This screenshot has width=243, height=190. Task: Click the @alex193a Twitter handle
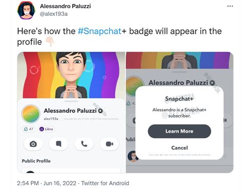[x=54, y=14]
